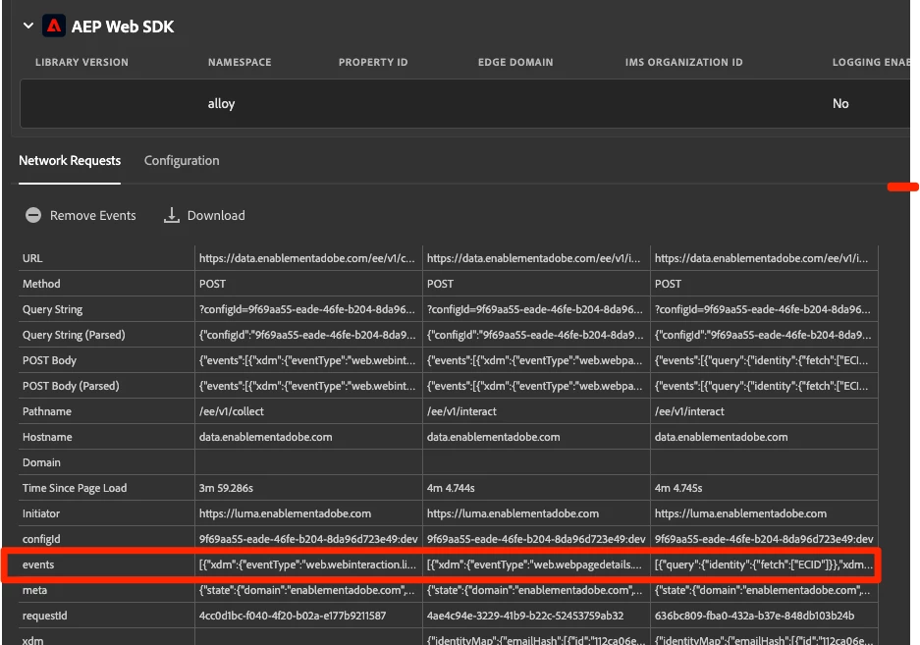
Task: Select the EDGE DOMAIN column header
Action: pyautogui.click(x=515, y=62)
